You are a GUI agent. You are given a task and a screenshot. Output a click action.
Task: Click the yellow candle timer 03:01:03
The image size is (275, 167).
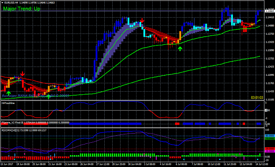pos(257,97)
